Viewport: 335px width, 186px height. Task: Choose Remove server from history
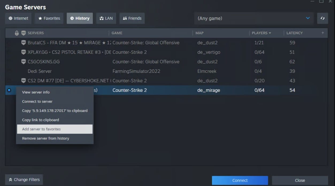[55, 138]
